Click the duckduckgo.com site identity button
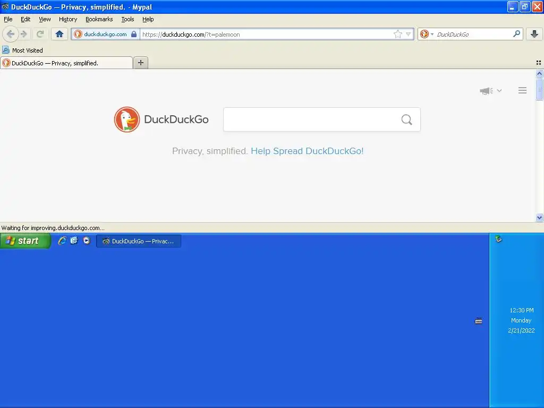This screenshot has height=408, width=544. (x=106, y=34)
